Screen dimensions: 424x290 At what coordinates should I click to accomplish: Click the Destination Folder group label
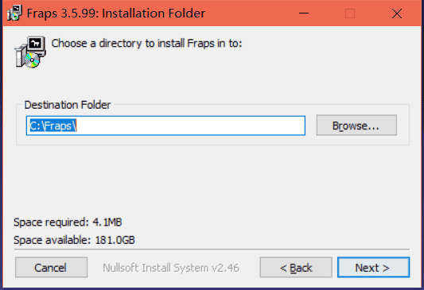tap(68, 105)
